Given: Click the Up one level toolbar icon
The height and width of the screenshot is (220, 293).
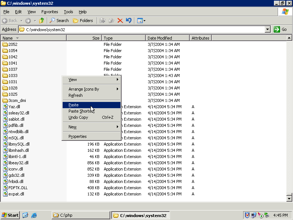Looking at the screenshot, I should pyautogui.click(x=42, y=21).
